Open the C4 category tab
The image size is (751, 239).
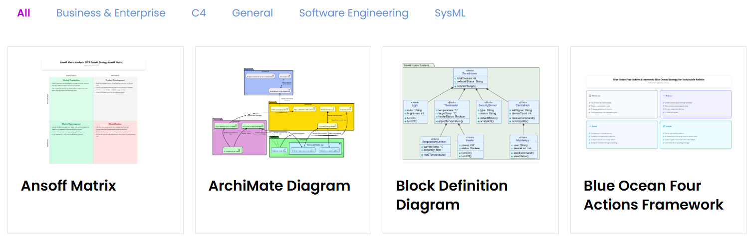point(199,13)
